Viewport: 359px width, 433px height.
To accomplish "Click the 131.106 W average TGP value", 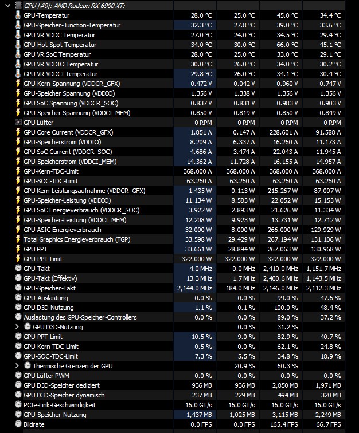I will tap(326, 239).
